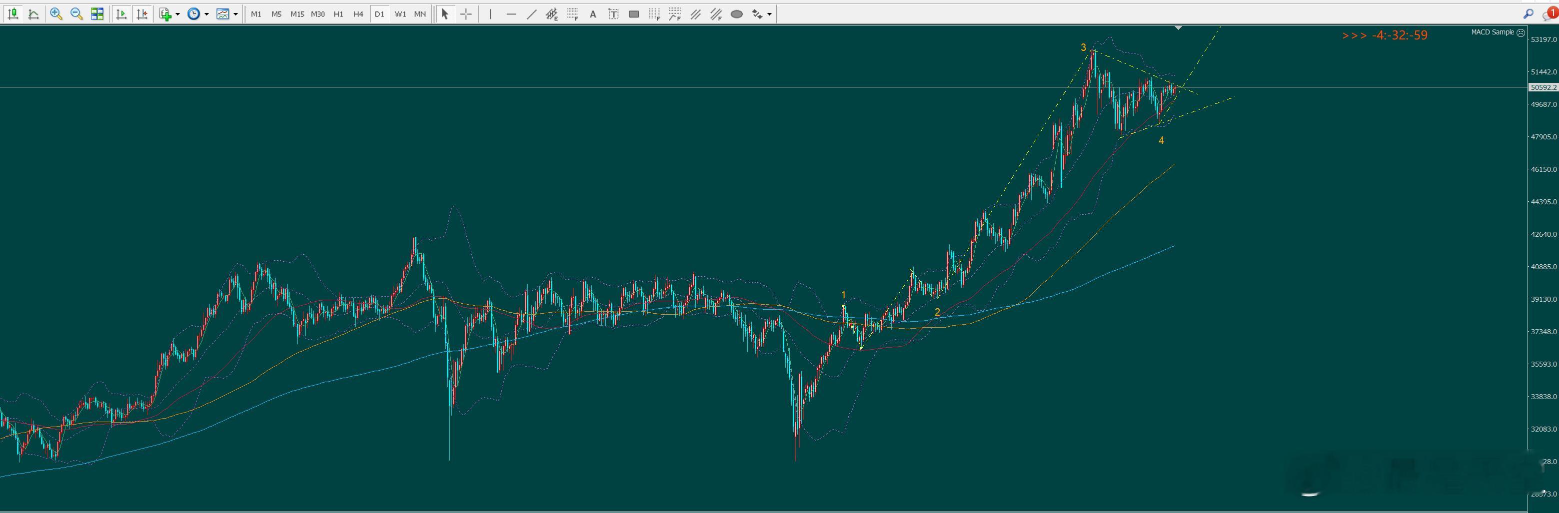The width and height of the screenshot is (1559, 513).
Task: Expand the templates dropdown arrow
Action: pos(235,14)
